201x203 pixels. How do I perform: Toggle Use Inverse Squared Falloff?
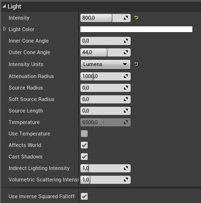coord(84,196)
